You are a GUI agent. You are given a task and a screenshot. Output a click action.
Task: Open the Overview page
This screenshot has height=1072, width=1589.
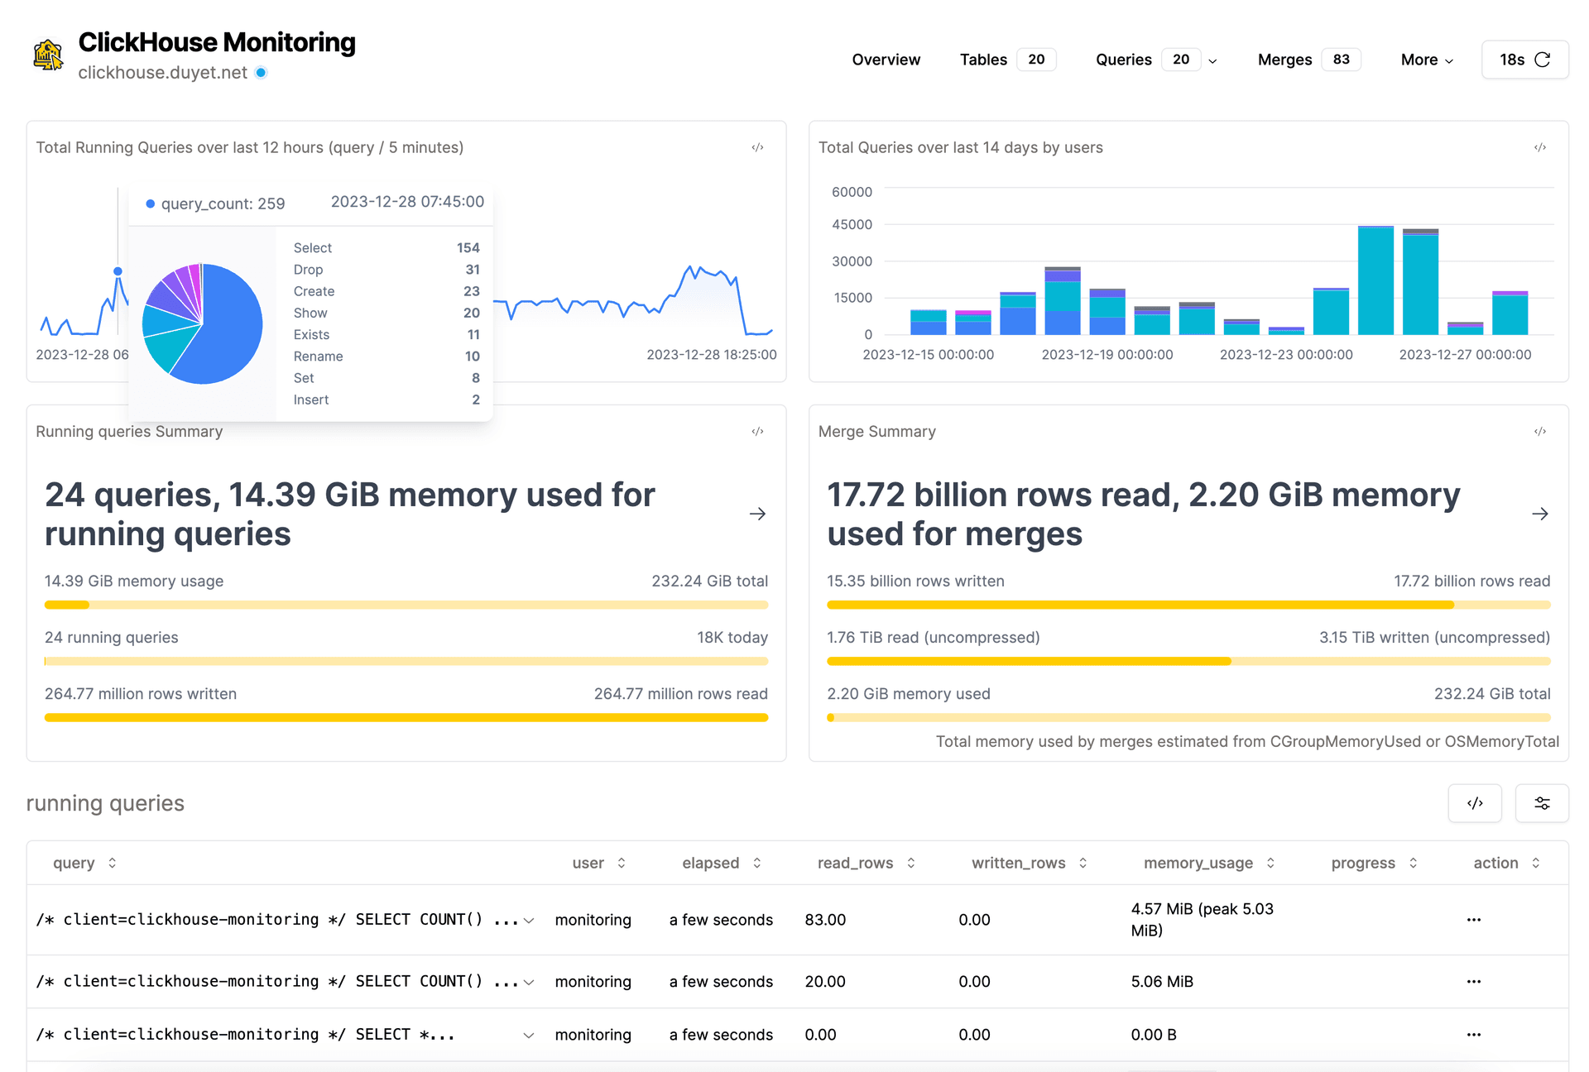pyautogui.click(x=886, y=60)
